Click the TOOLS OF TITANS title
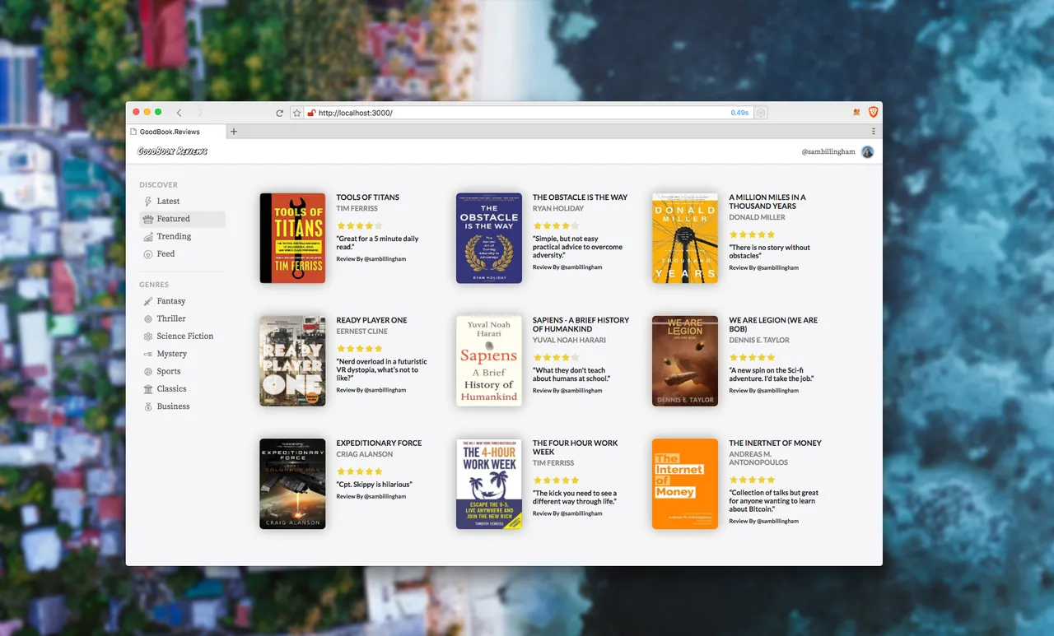This screenshot has height=636, width=1054. coord(367,197)
